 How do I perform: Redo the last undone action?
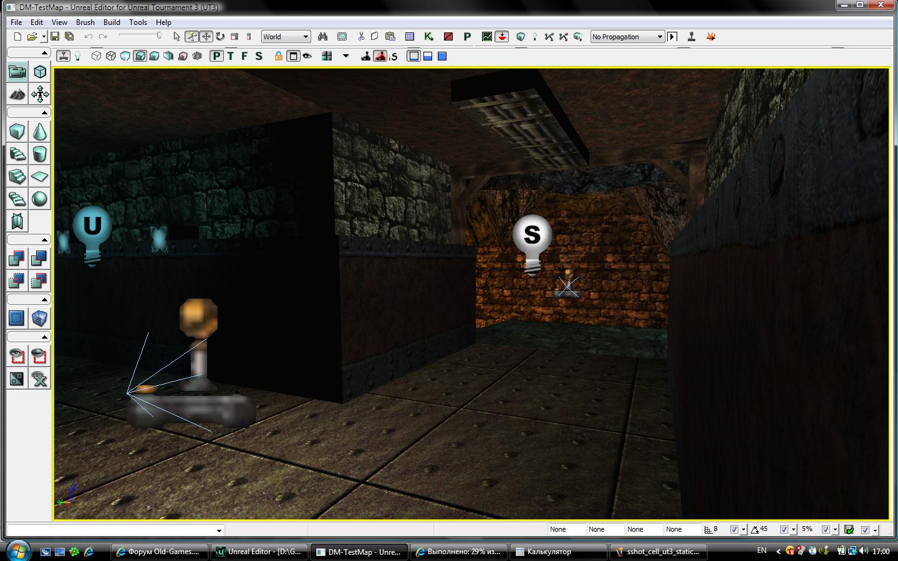(x=103, y=37)
